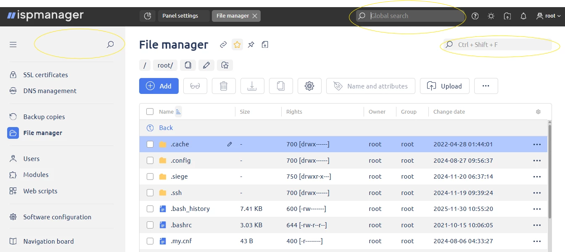Viewport: 565px width, 252px height.
Task: Click the Add button
Action: point(158,86)
